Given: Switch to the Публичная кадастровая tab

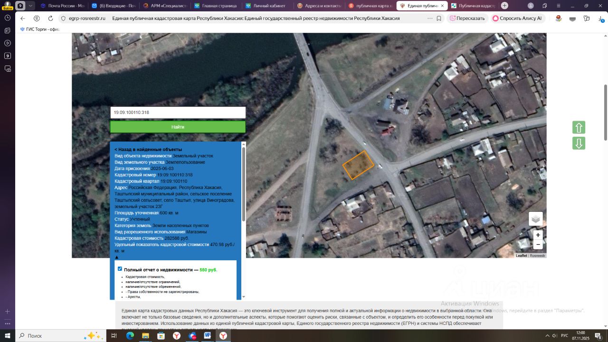Looking at the screenshot, I should (x=473, y=6).
